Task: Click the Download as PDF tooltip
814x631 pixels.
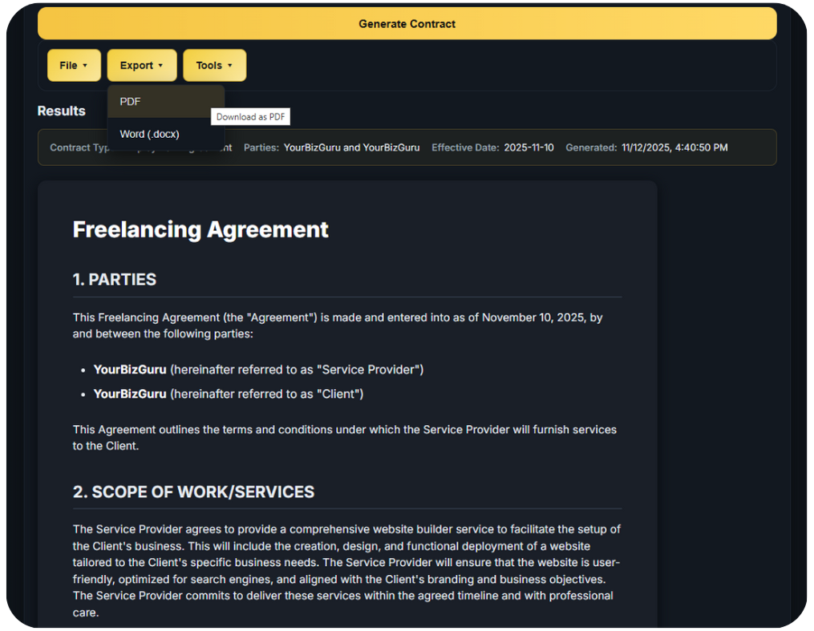Action: click(250, 117)
